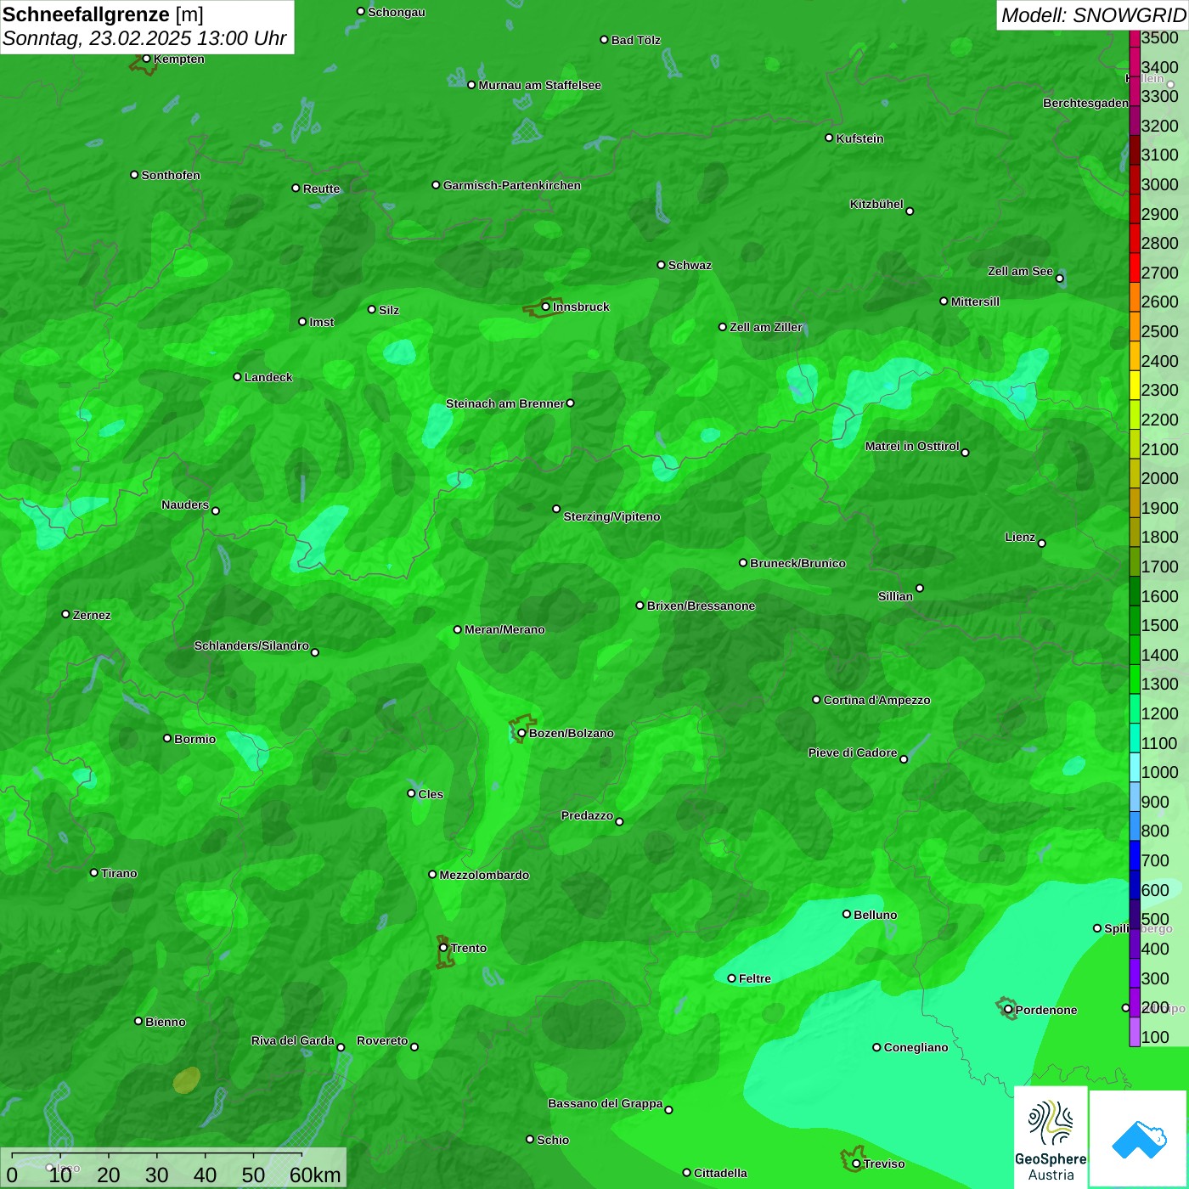Click the legend value '100'
Screen dimensions: 1189x1189
[1155, 1037]
